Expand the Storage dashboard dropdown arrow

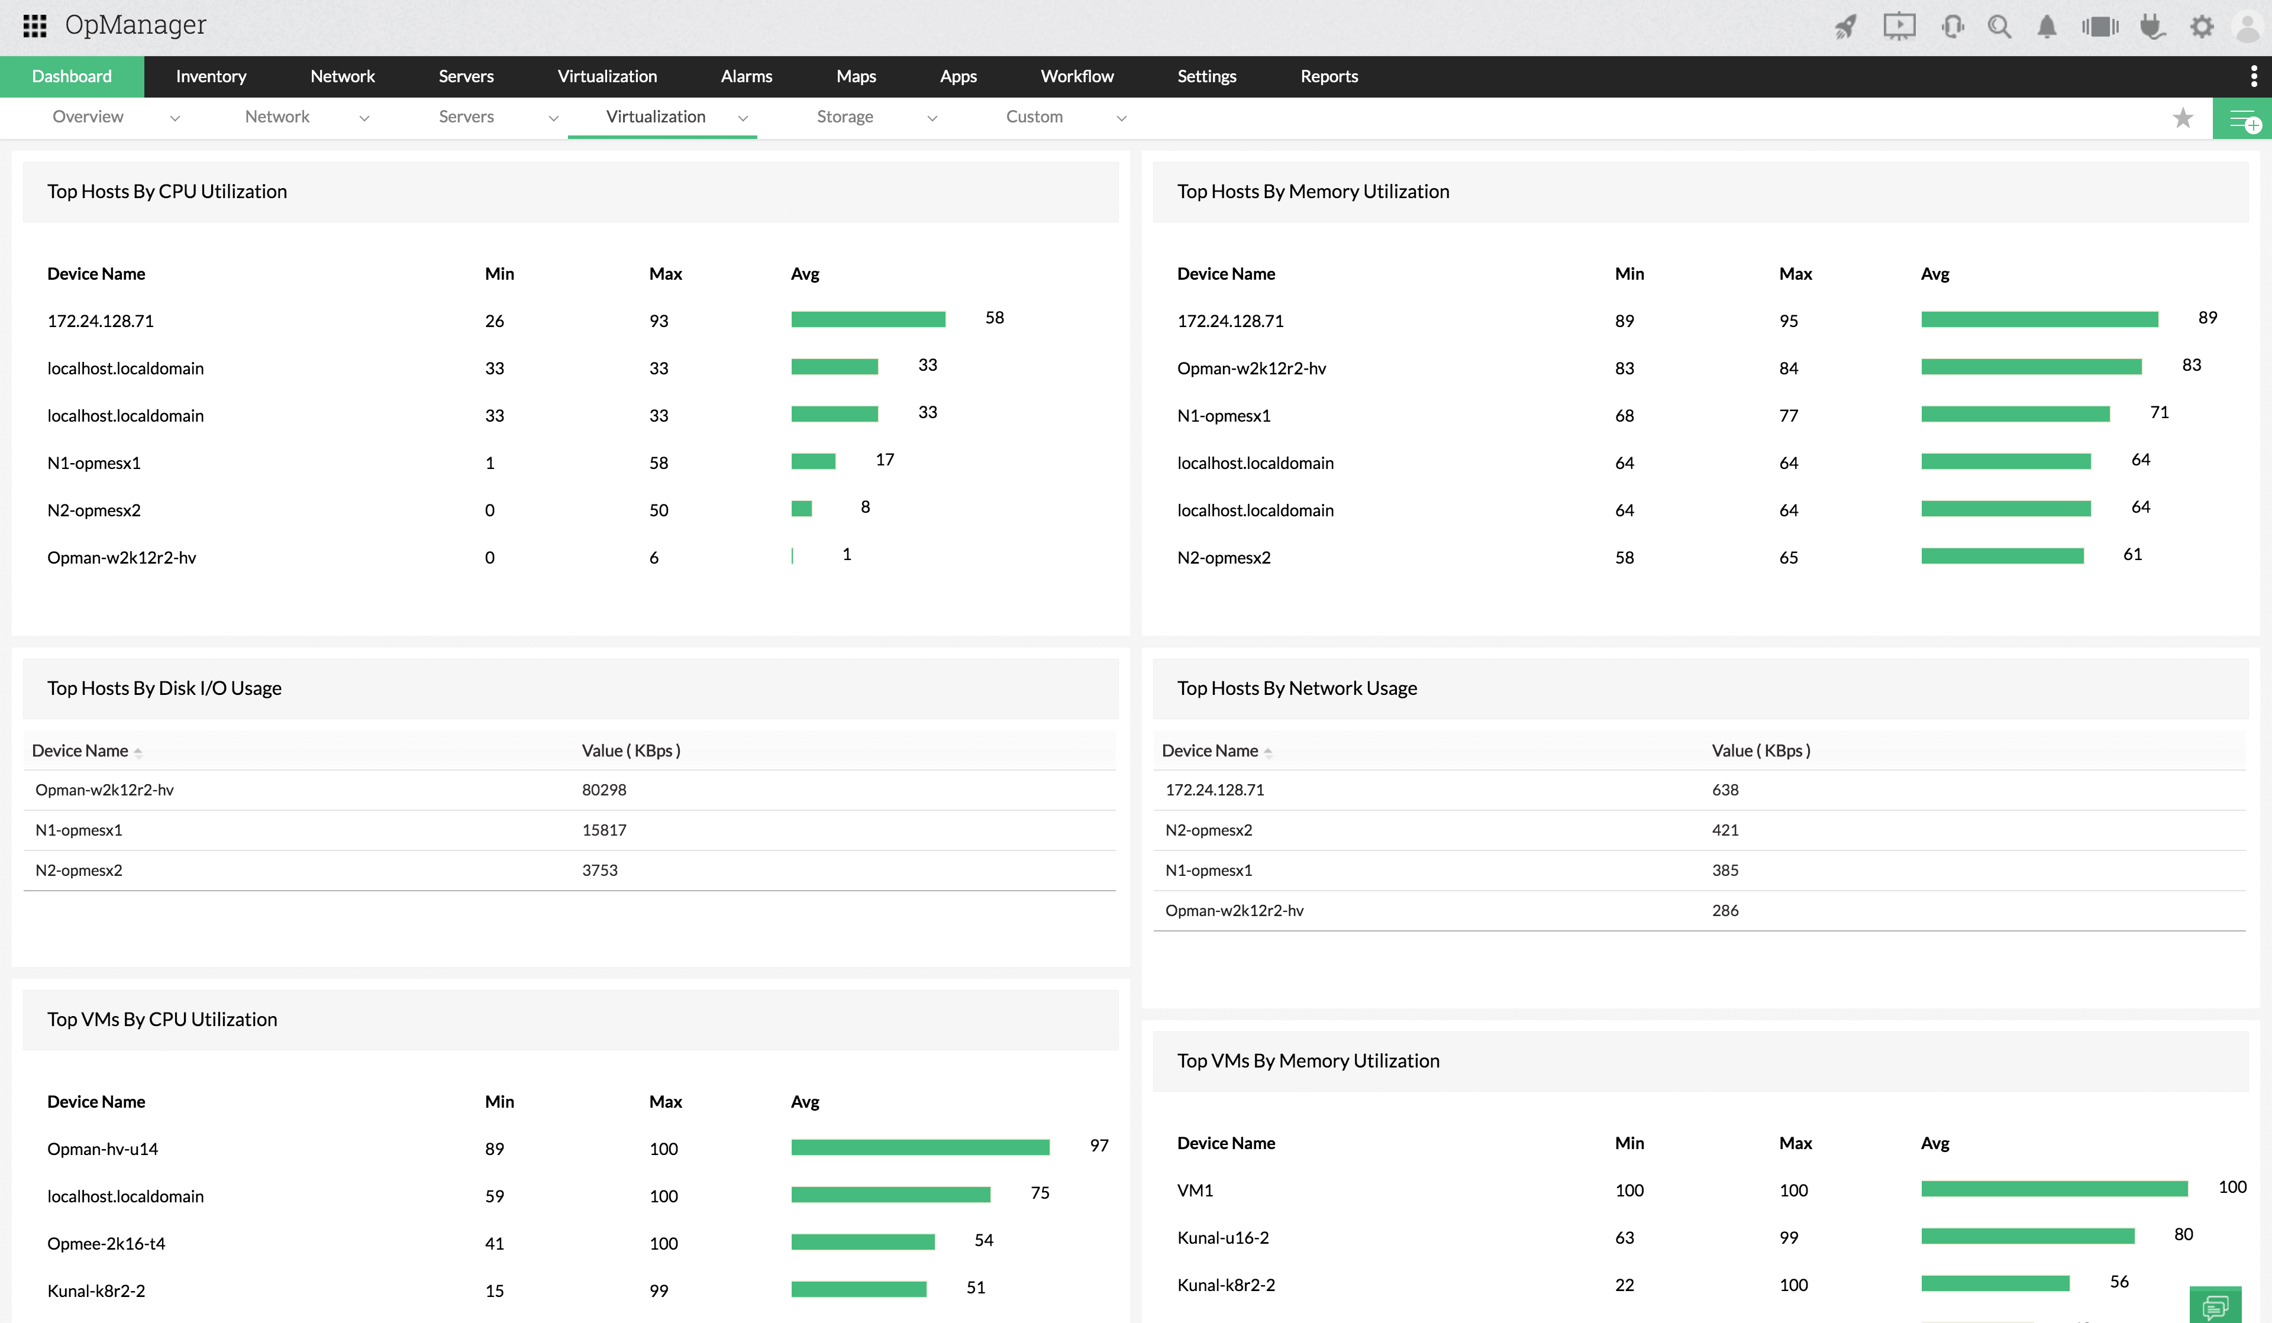click(x=932, y=118)
